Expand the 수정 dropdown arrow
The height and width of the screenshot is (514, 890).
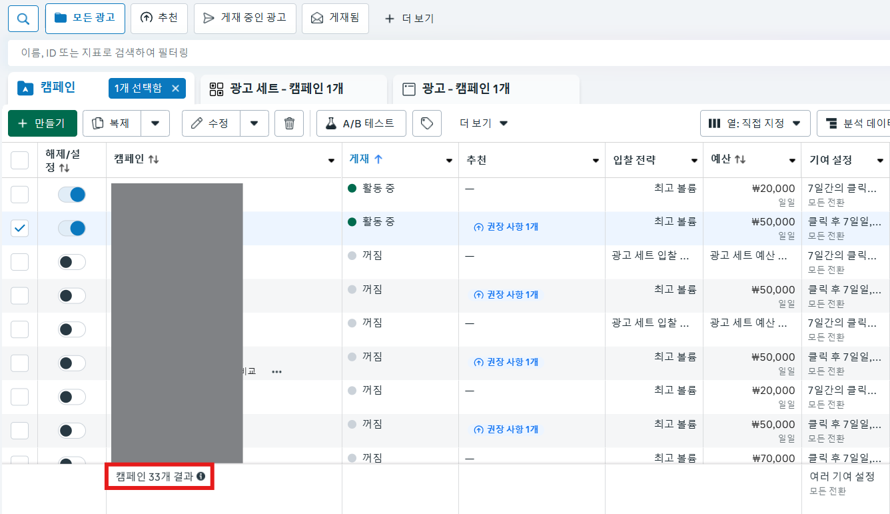pos(254,123)
